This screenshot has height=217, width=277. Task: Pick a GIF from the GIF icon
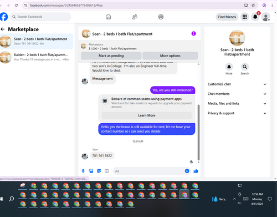[107, 171]
